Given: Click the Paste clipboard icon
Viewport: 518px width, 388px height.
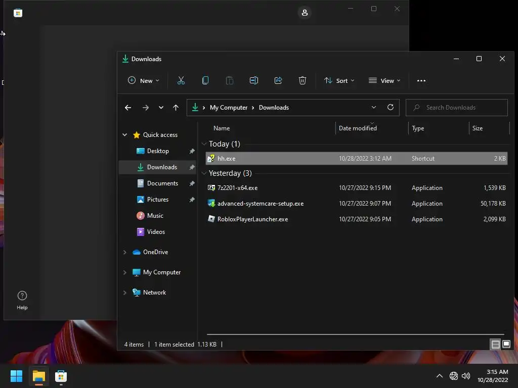Looking at the screenshot, I should (x=230, y=80).
